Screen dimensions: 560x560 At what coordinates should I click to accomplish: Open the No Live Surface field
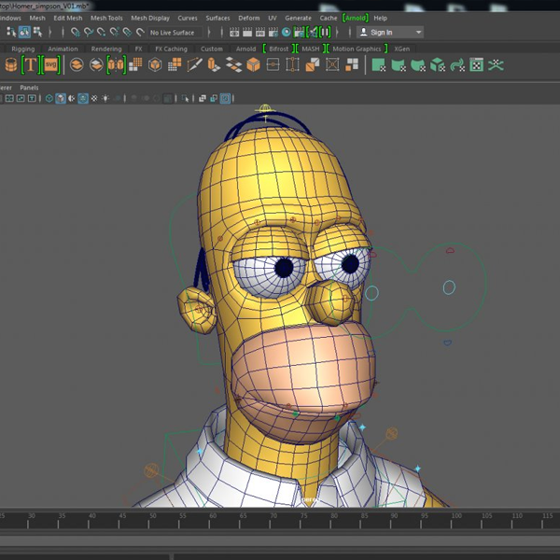click(x=173, y=32)
